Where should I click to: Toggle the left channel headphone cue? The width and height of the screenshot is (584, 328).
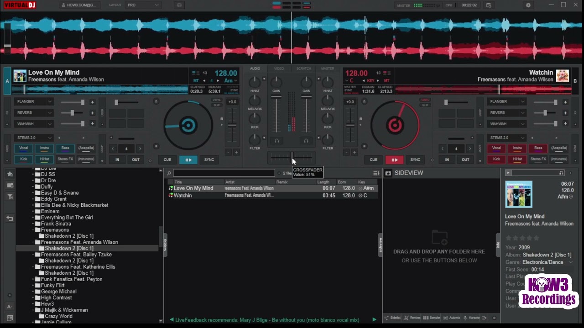pyautogui.click(x=276, y=141)
